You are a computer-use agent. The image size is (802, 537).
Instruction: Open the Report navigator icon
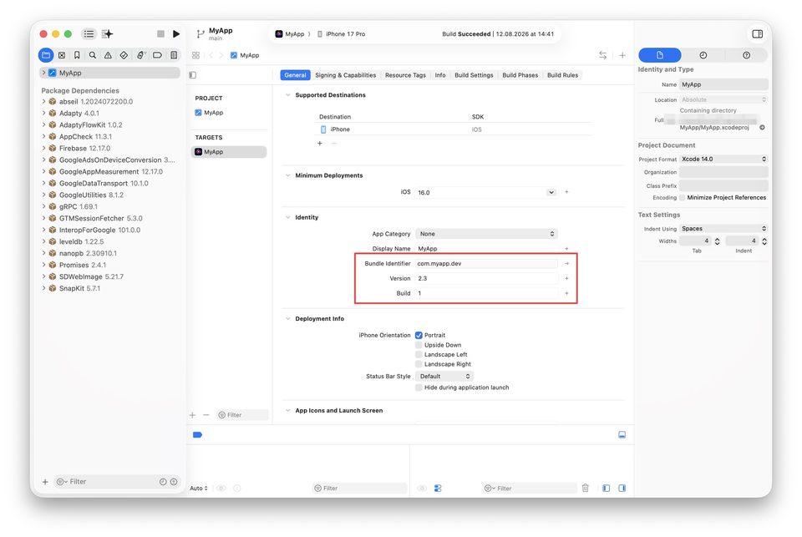click(x=174, y=55)
